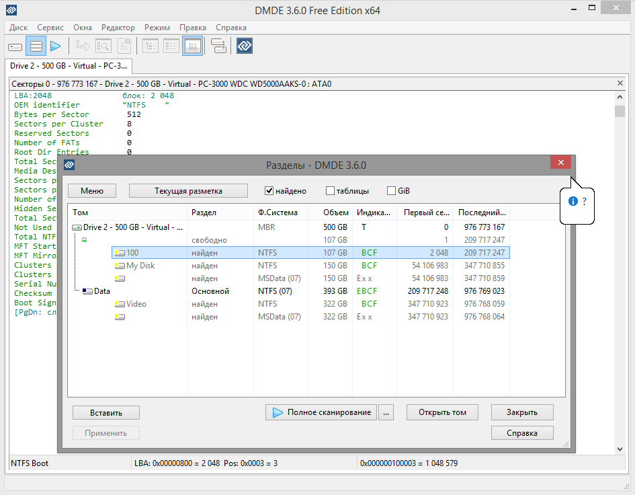Screen dimensions: 635x495
Task: Close the sector editor pane with its X
Action: pos(620,83)
